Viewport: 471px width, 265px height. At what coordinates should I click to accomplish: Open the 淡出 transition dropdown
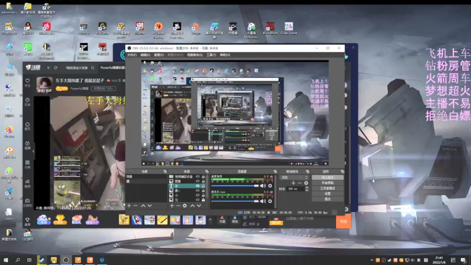pos(294,178)
